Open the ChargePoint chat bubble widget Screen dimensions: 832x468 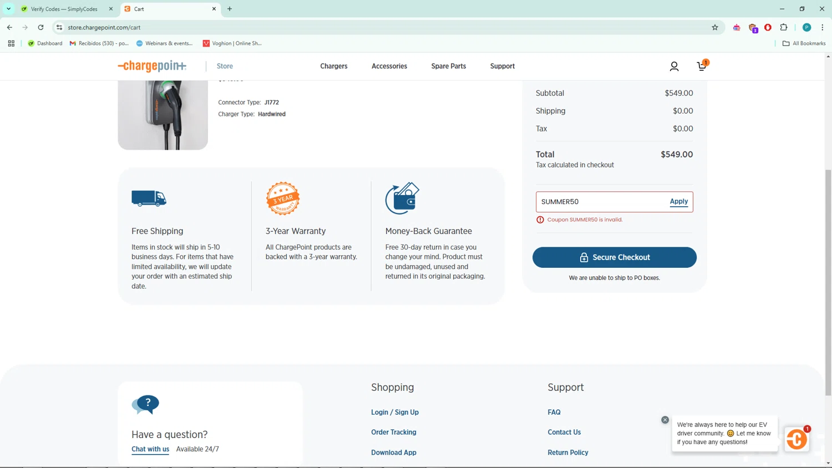pos(797,439)
